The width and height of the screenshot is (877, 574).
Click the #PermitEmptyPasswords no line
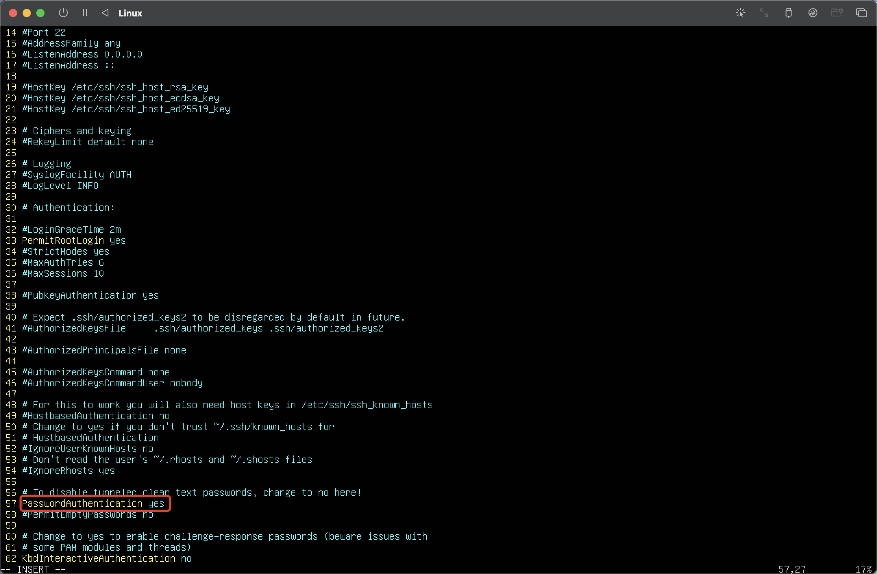tap(87, 515)
